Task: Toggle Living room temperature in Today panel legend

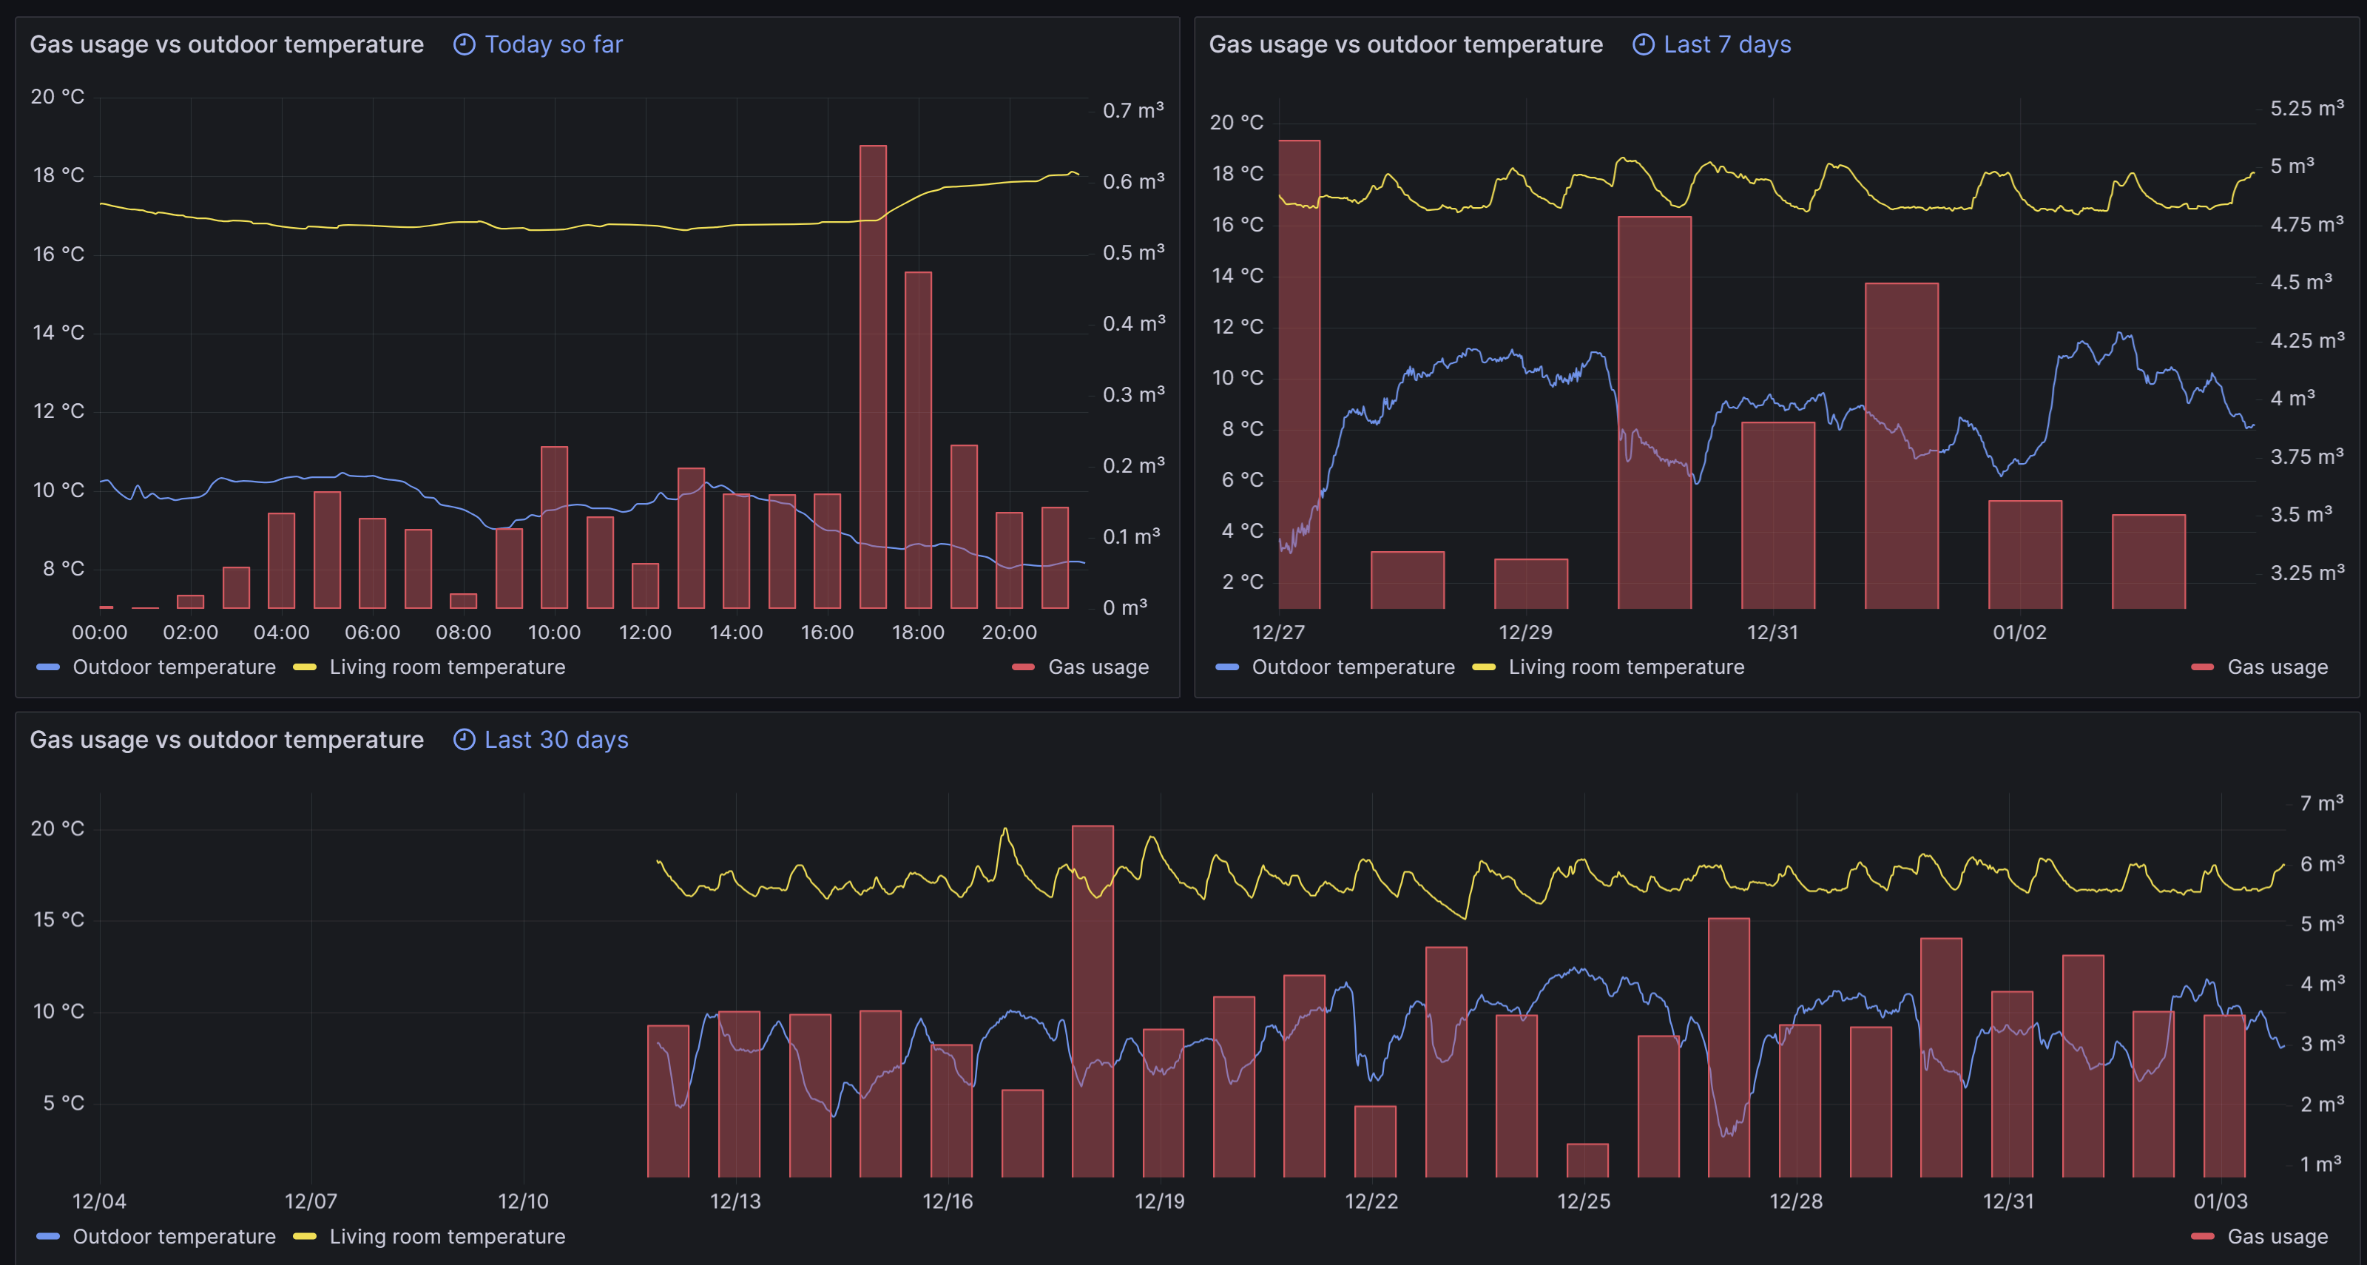Action: [448, 667]
